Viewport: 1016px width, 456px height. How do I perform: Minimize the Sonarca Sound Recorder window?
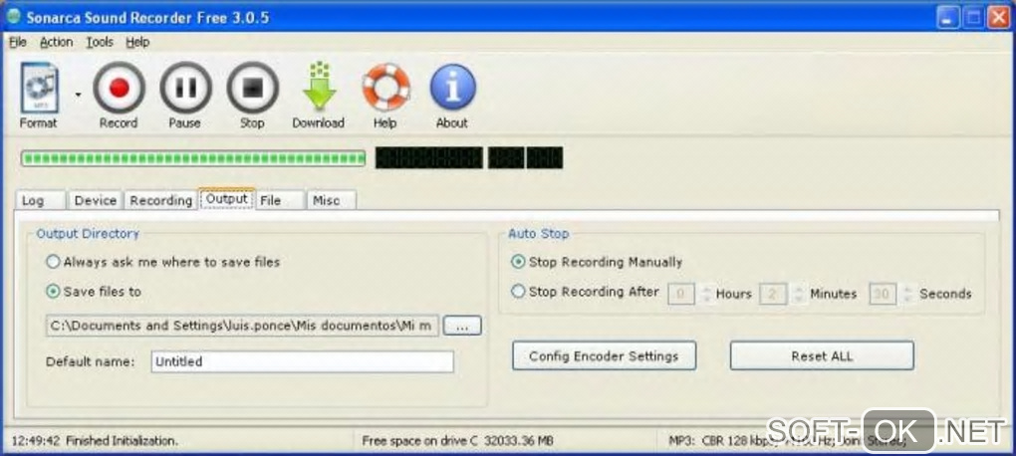pyautogui.click(x=948, y=18)
